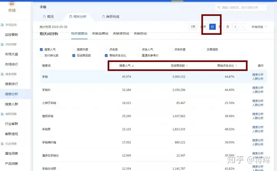Screen dimensions: 277x171
Task: Uncheck the 在线商品数 checkbox
Action: [x=74, y=55]
